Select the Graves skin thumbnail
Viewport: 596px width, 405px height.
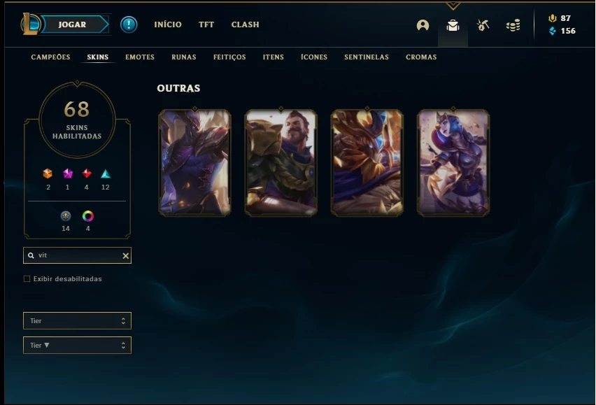point(281,162)
